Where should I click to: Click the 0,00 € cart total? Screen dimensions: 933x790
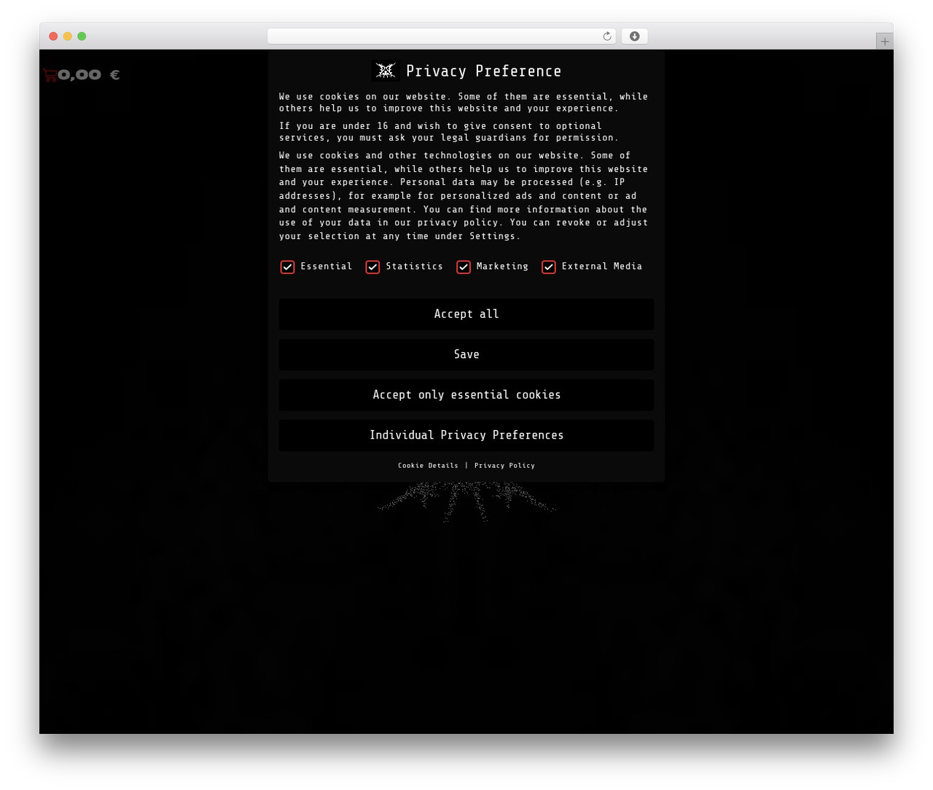click(x=88, y=74)
